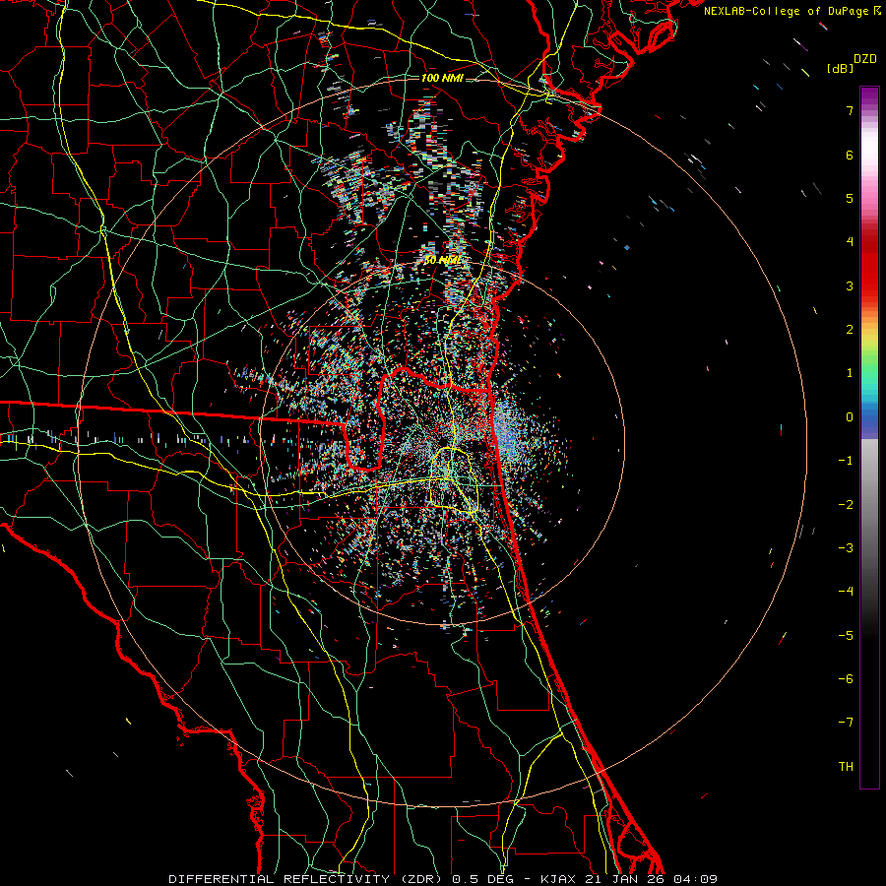The image size is (886, 886).
Task: Click the DIFFERENTIAL REFLECTIVITY (ZDR) caption text
Action: click(x=307, y=879)
